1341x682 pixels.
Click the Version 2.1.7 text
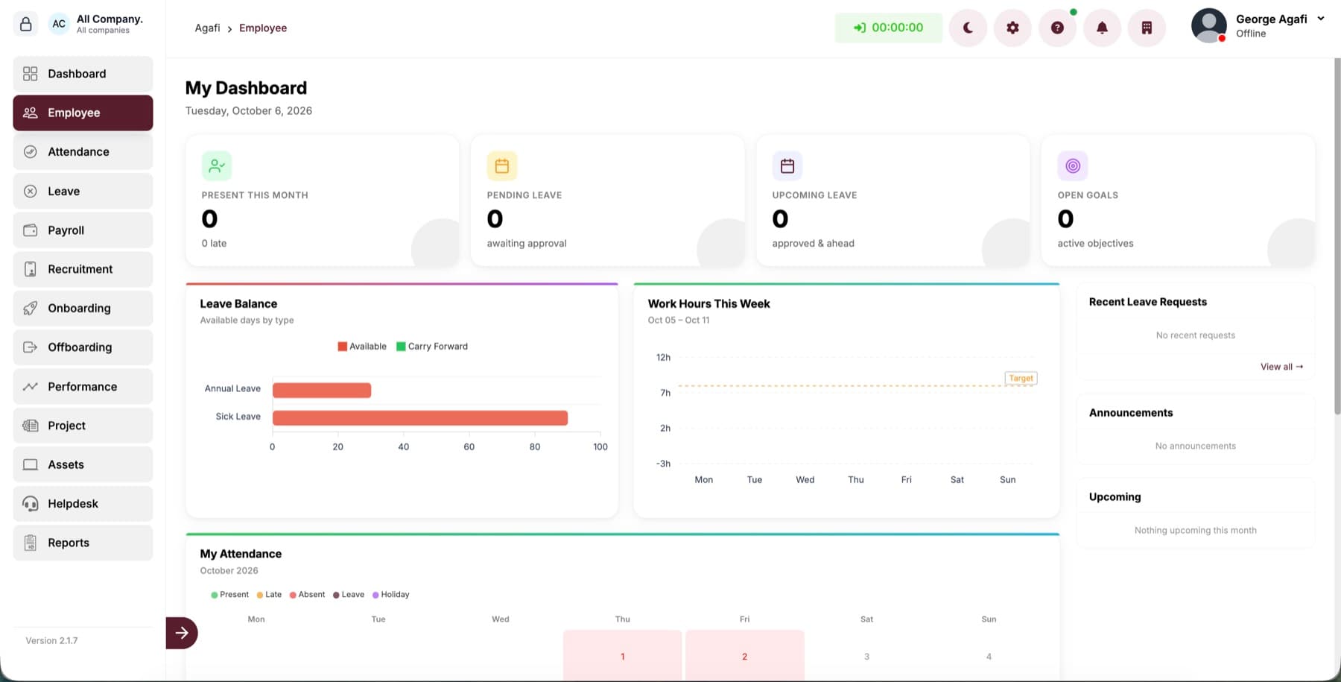51,641
